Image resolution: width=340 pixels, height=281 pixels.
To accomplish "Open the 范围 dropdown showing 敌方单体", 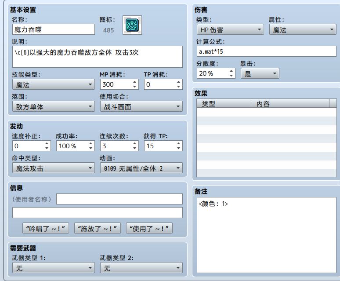I will tap(54, 106).
